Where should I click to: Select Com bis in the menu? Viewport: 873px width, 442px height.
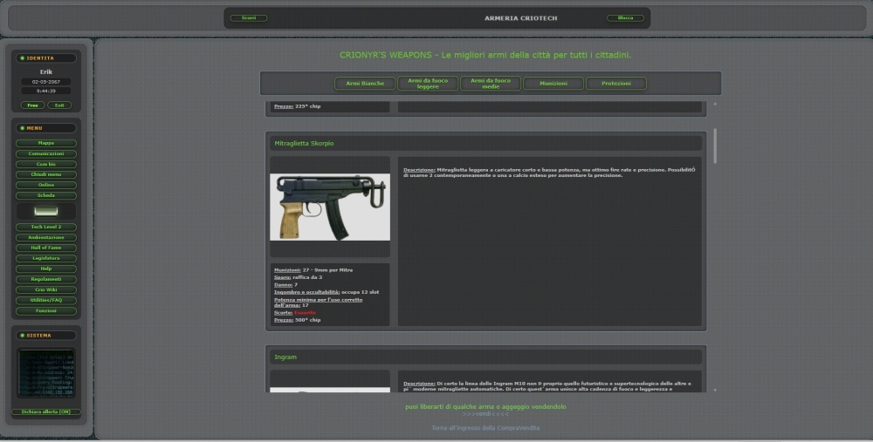(x=46, y=164)
